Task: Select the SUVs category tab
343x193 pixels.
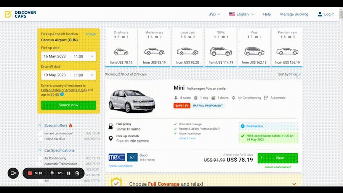Action: coord(221,47)
